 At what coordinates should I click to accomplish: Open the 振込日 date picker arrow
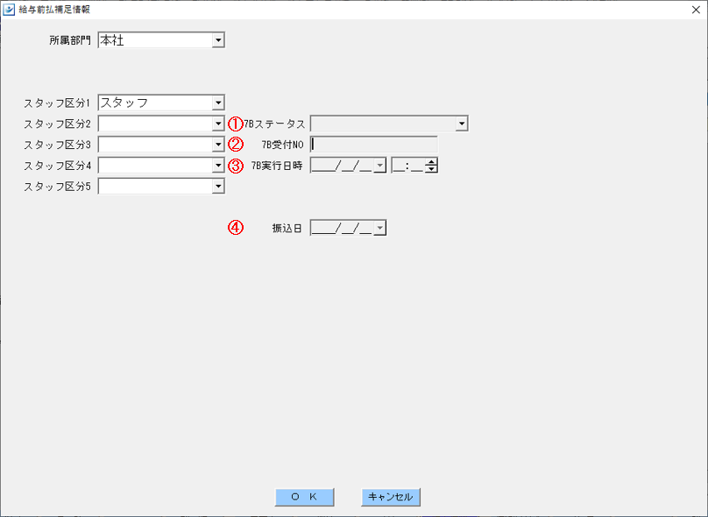pyautogui.click(x=380, y=228)
